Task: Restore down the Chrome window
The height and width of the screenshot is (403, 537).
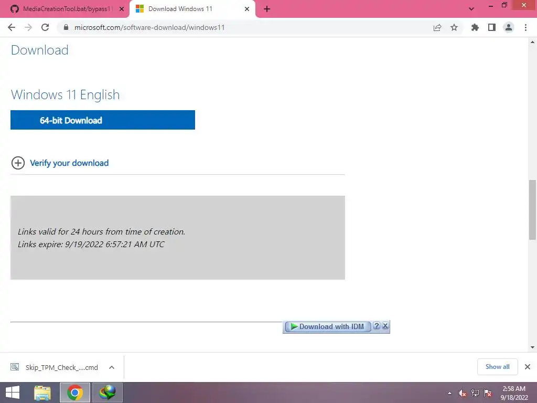Action: click(504, 5)
